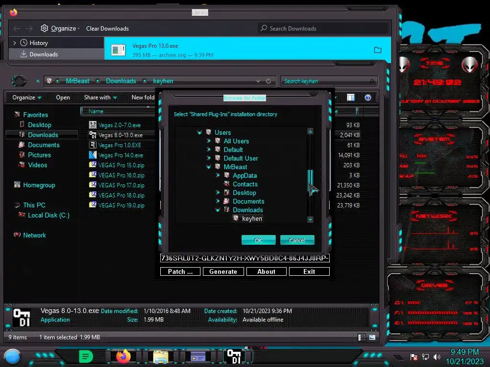Open containing folder for Vegas Pro 13.0.exe

pyautogui.click(x=378, y=50)
